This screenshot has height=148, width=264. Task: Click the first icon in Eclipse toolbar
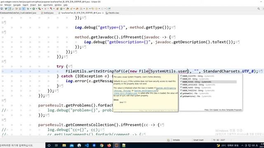(2, 9)
